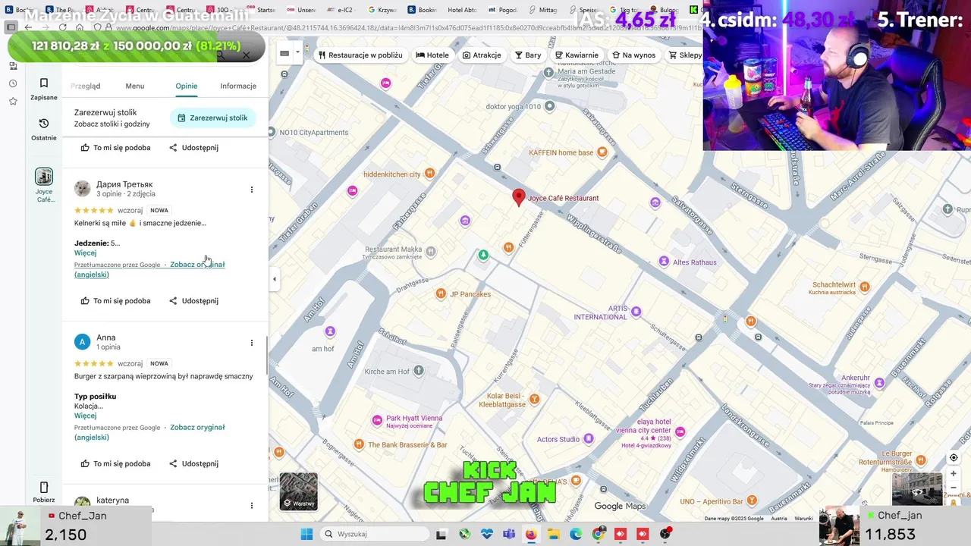Open Microsoft Teams from the taskbar

[x=508, y=534]
